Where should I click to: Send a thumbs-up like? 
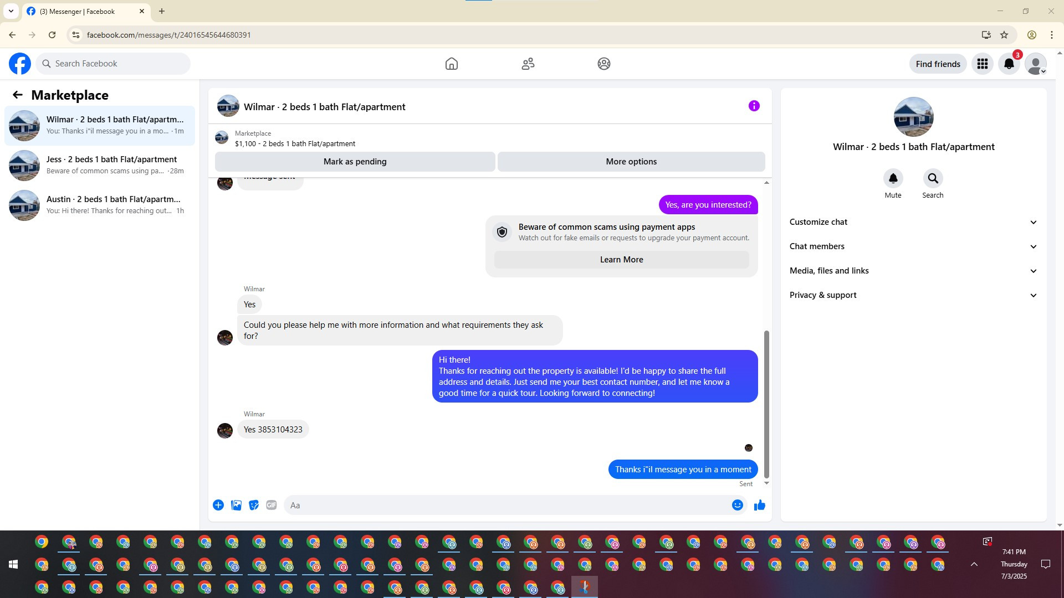pos(759,505)
